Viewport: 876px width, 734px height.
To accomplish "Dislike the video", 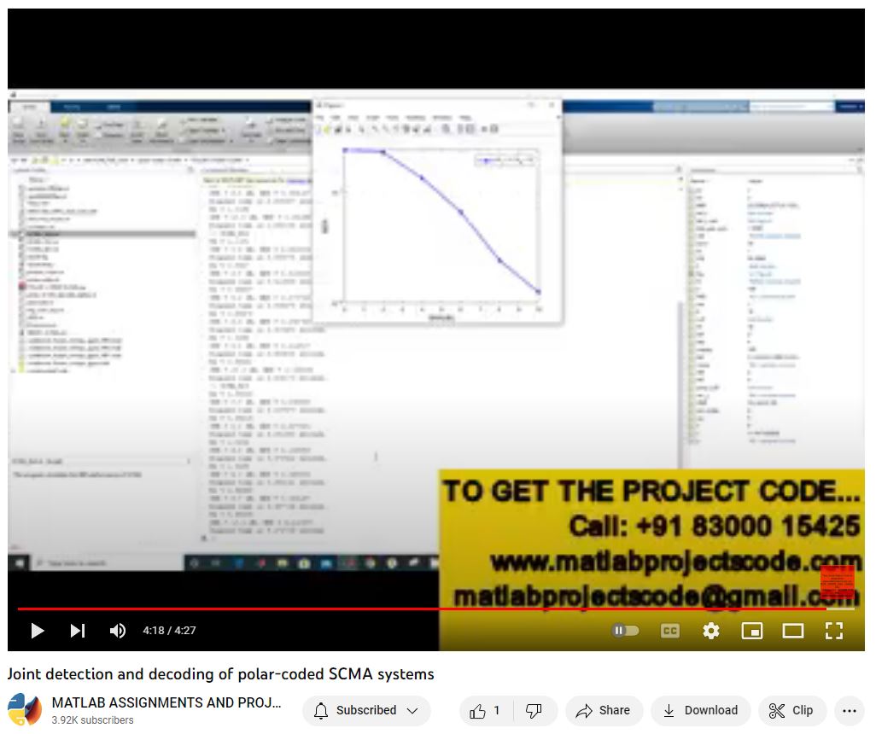I will (x=534, y=711).
